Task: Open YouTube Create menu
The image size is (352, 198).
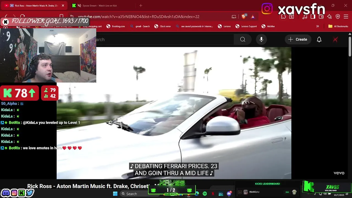Action: pyautogui.click(x=298, y=40)
